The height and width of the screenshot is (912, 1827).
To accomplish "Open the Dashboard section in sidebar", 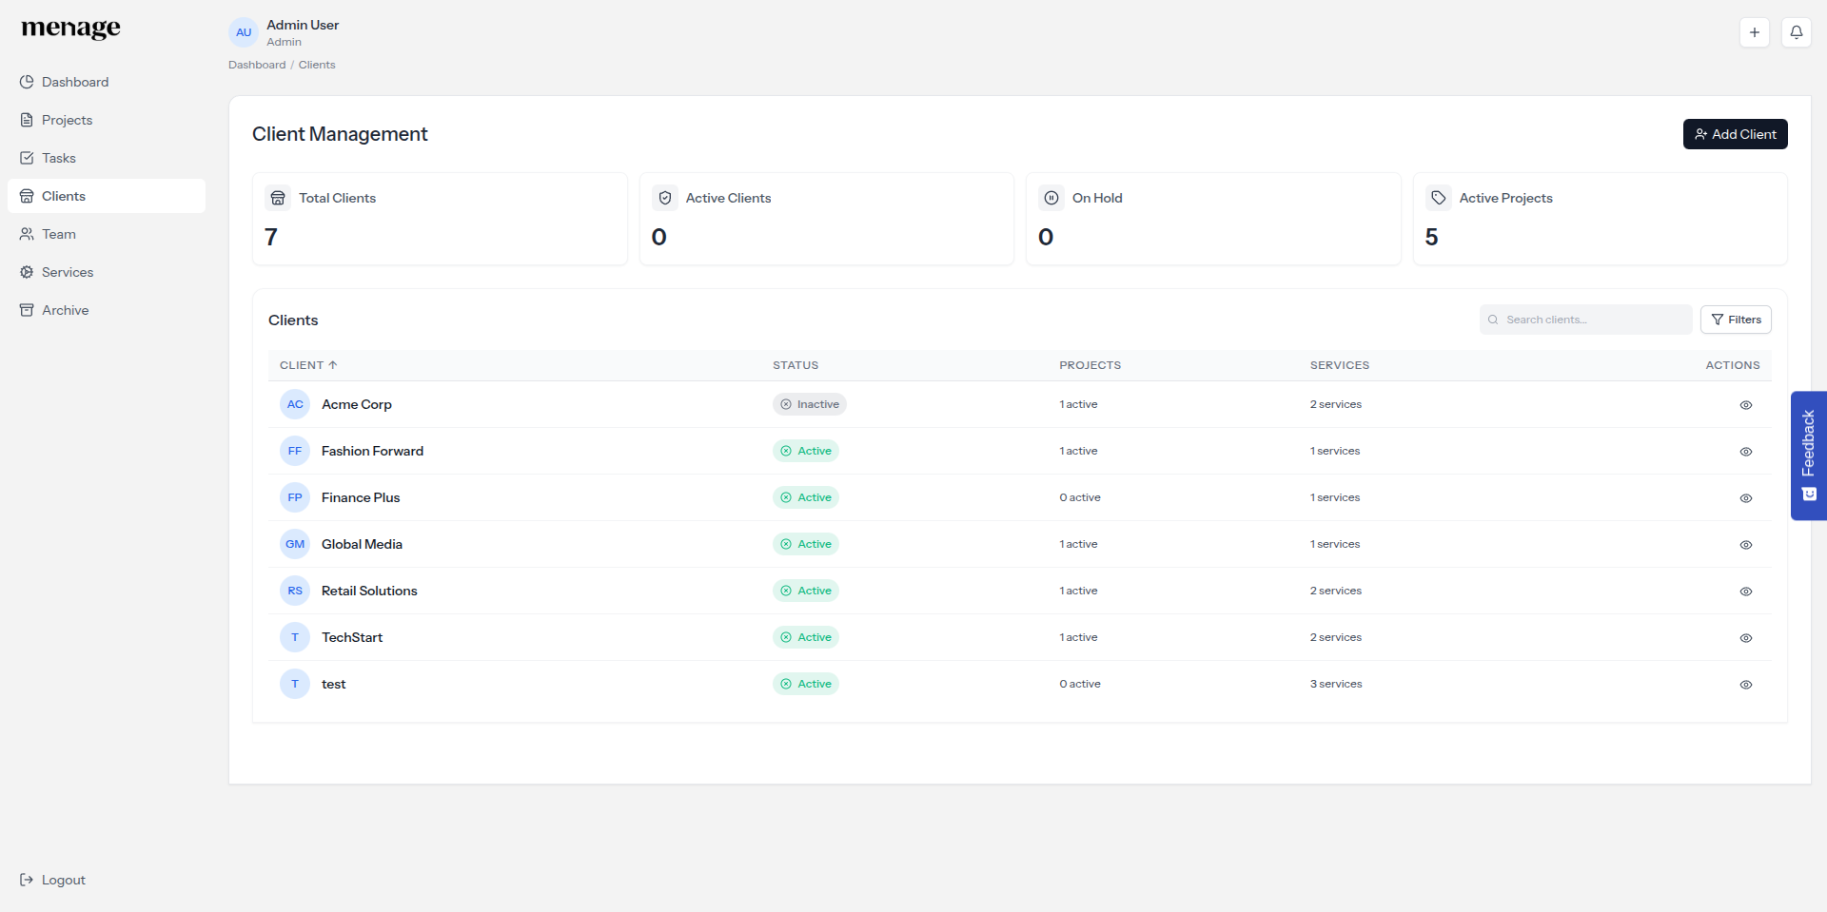I will coord(75,82).
